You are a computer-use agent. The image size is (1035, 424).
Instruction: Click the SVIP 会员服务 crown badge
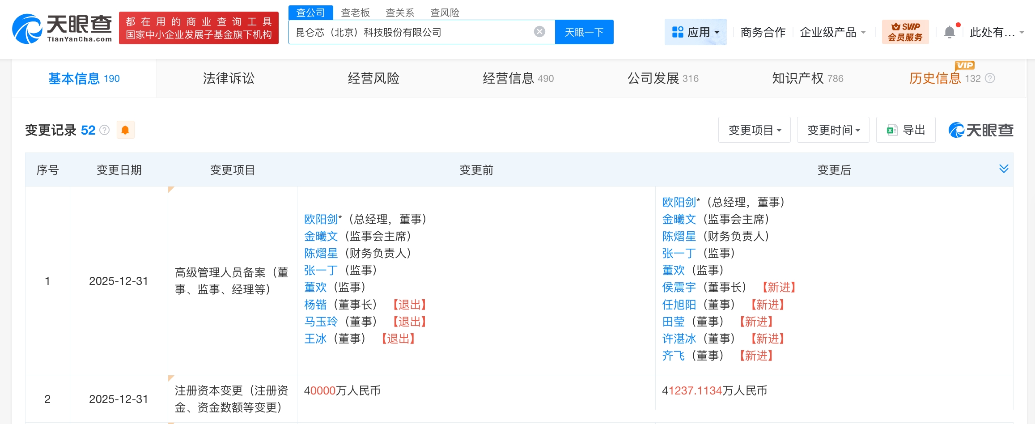(905, 31)
